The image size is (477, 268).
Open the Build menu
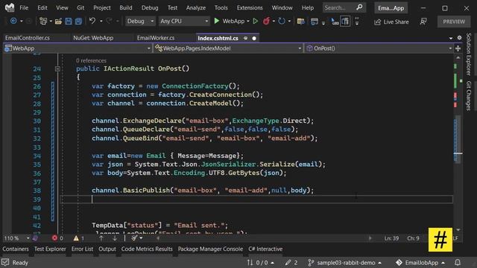[126, 8]
